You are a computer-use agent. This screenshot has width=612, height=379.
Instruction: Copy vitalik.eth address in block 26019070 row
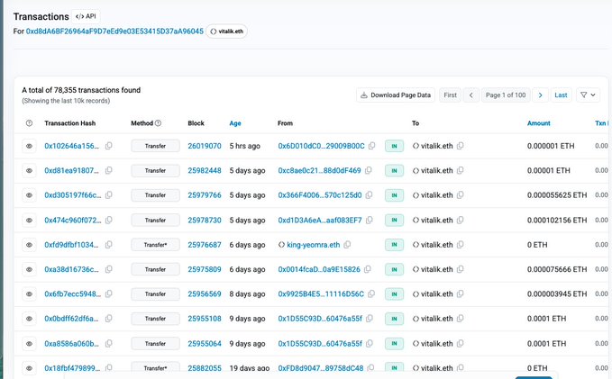tap(461, 146)
